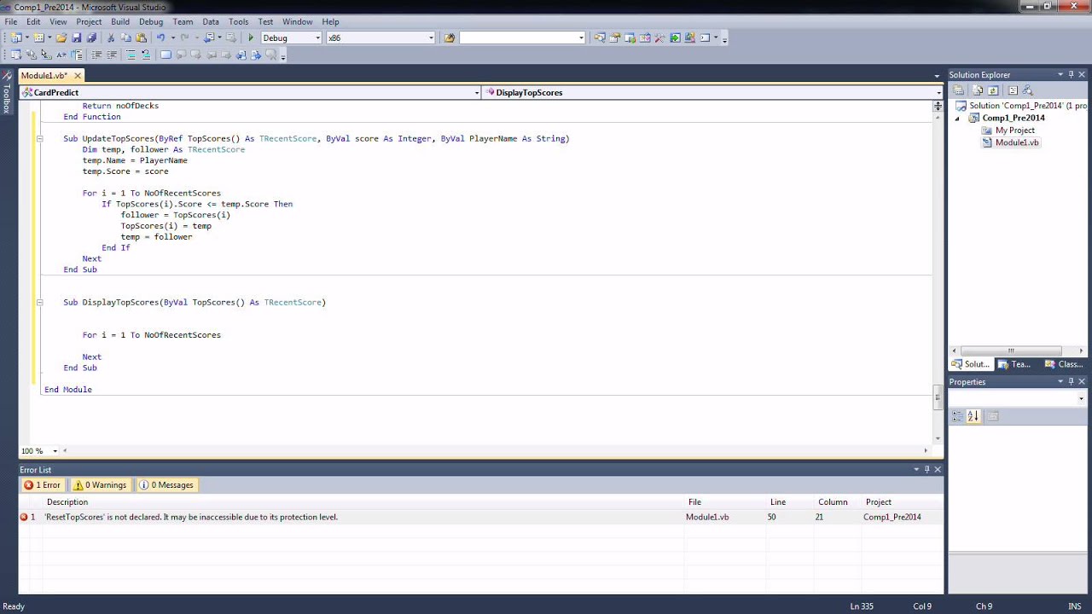Image resolution: width=1092 pixels, height=614 pixels.
Task: Click the find combo box input field
Action: [518, 38]
